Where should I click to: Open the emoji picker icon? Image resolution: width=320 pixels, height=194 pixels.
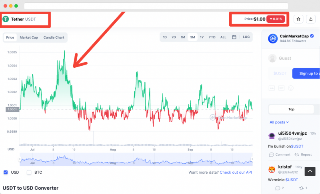[x=291, y=88]
